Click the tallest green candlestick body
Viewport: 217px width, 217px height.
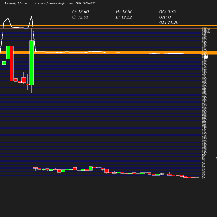pyautogui.click(x=32, y=63)
